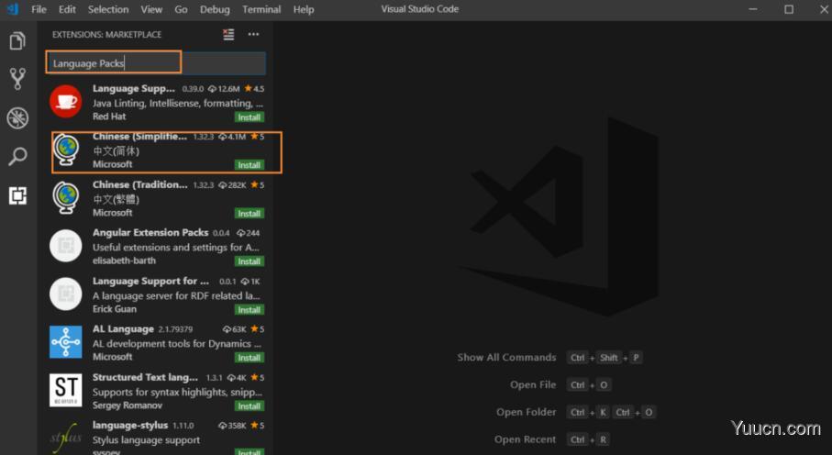
Task: Open the Help menu
Action: click(x=304, y=9)
